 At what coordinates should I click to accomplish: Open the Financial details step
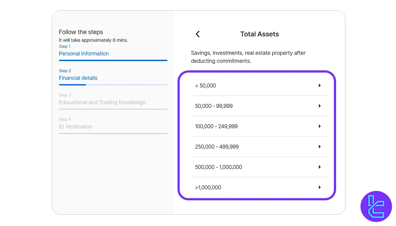point(78,78)
